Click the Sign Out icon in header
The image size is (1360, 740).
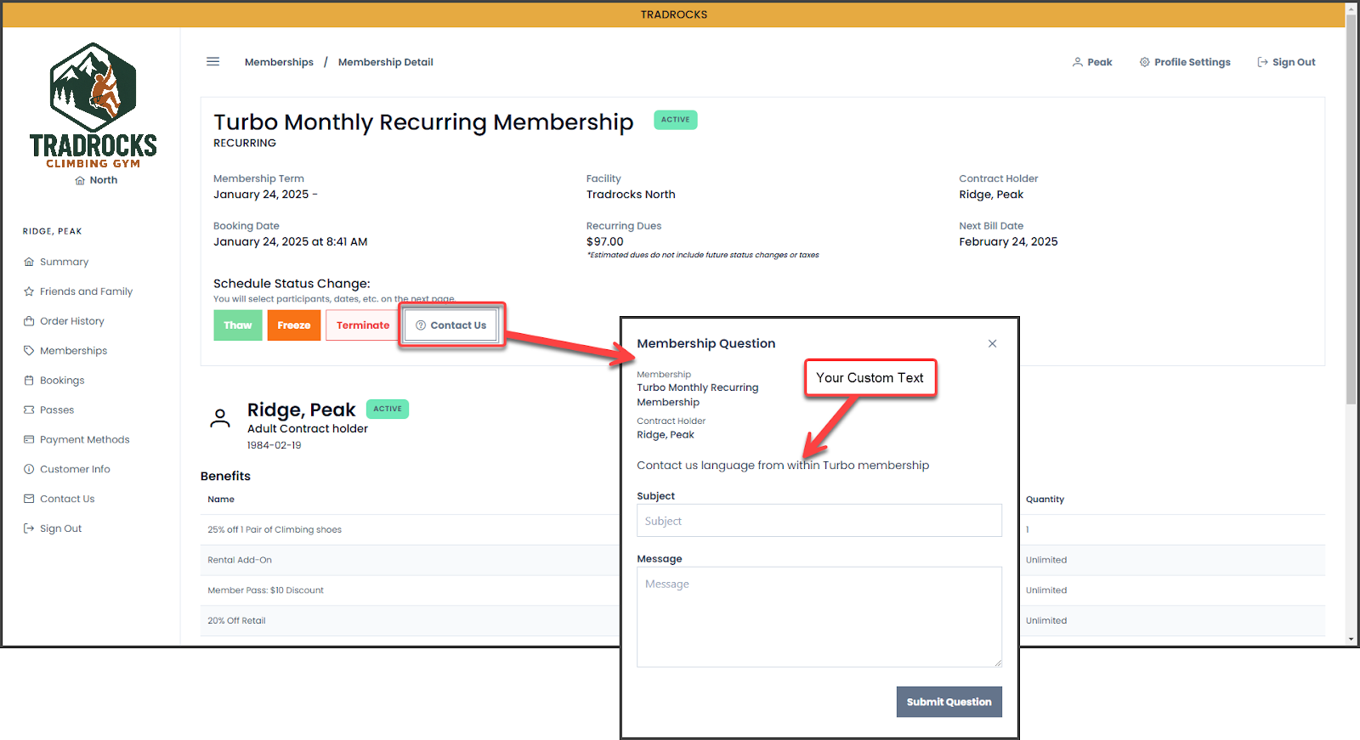coord(1262,62)
